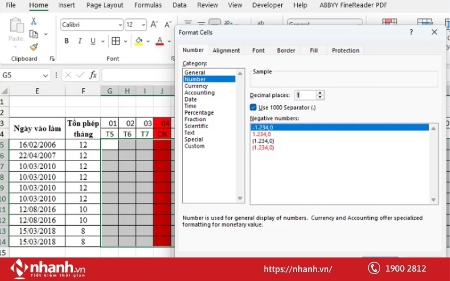Viewport: 450px width, 281px height.
Task: Click the Insert Function fx icon
Action: point(93,75)
